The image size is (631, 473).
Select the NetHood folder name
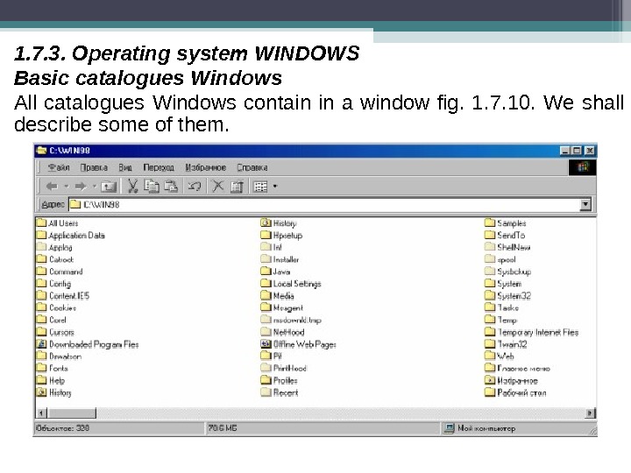coord(289,332)
